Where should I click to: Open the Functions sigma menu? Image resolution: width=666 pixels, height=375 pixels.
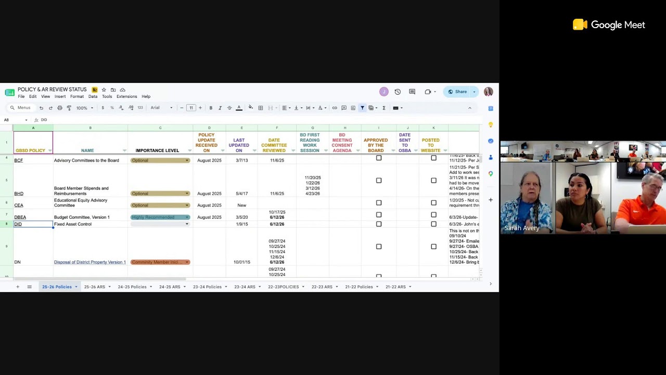click(x=384, y=108)
